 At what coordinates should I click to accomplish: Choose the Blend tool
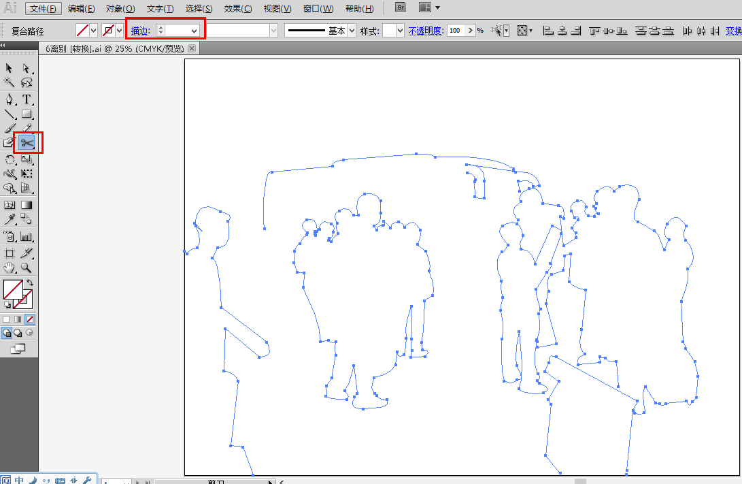point(26,219)
